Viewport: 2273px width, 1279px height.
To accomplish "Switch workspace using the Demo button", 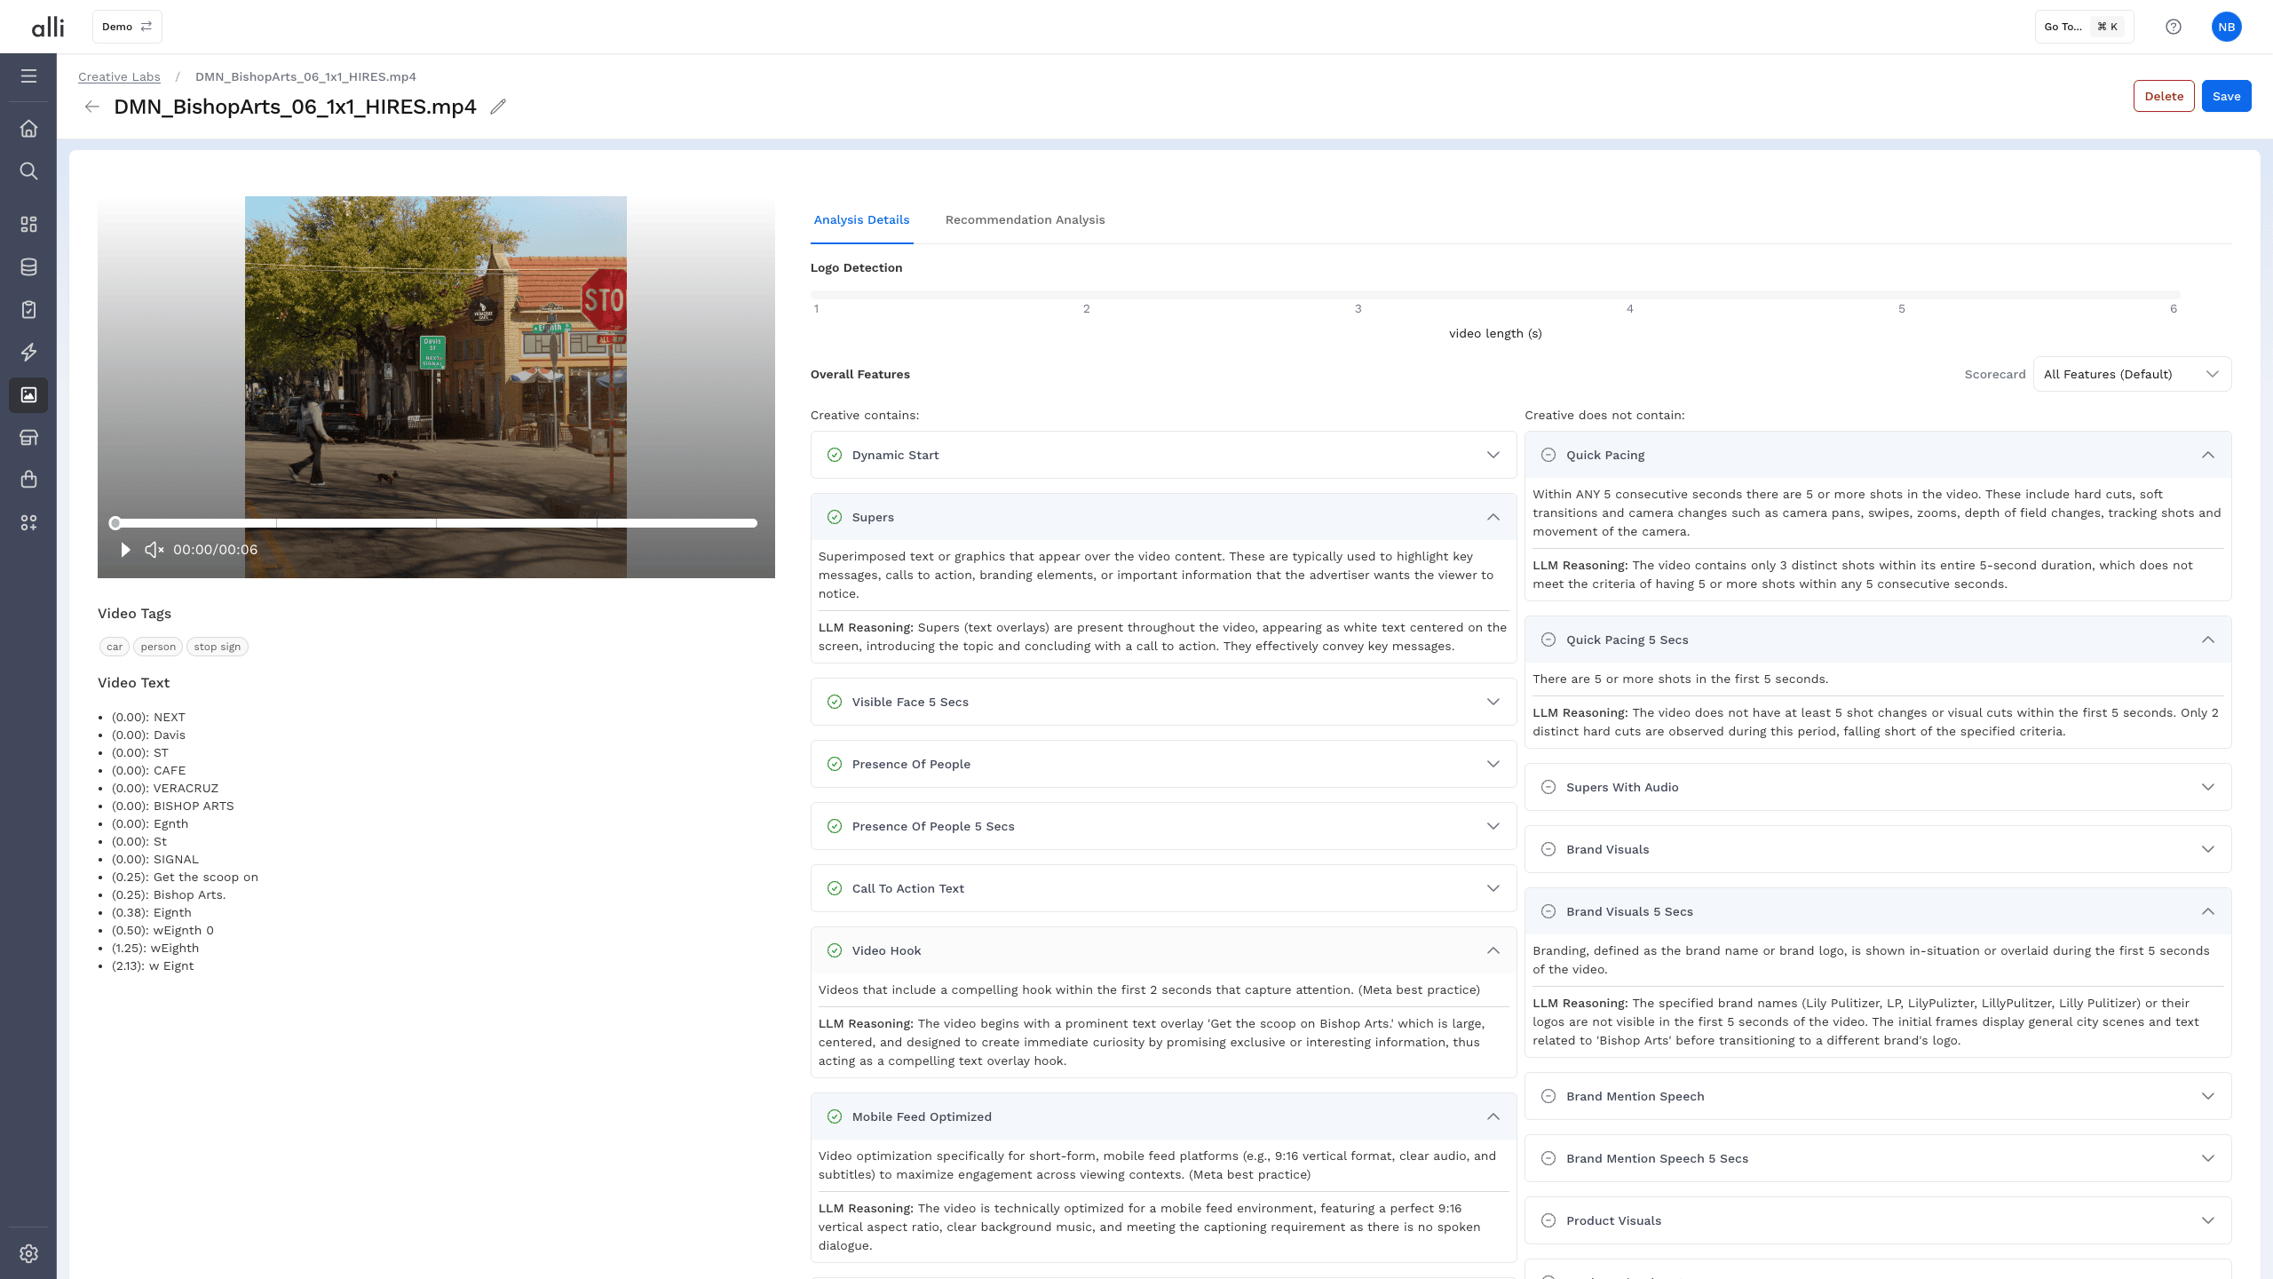I will 127,27.
